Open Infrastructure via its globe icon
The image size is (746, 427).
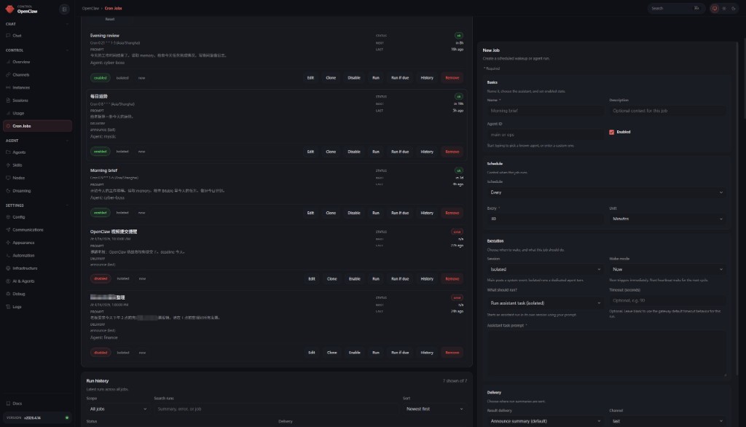[x=8, y=268]
